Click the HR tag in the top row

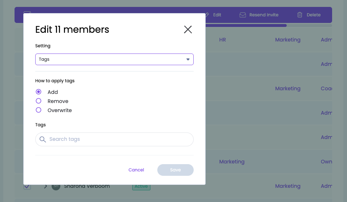point(223,40)
